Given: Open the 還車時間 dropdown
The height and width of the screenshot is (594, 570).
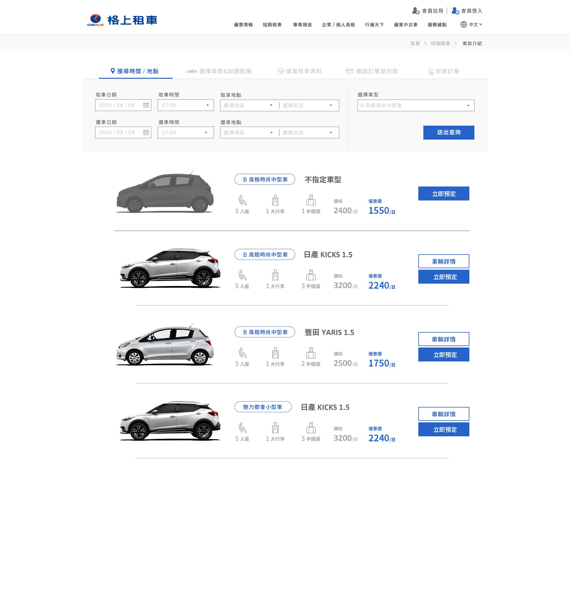Looking at the screenshot, I should [186, 132].
